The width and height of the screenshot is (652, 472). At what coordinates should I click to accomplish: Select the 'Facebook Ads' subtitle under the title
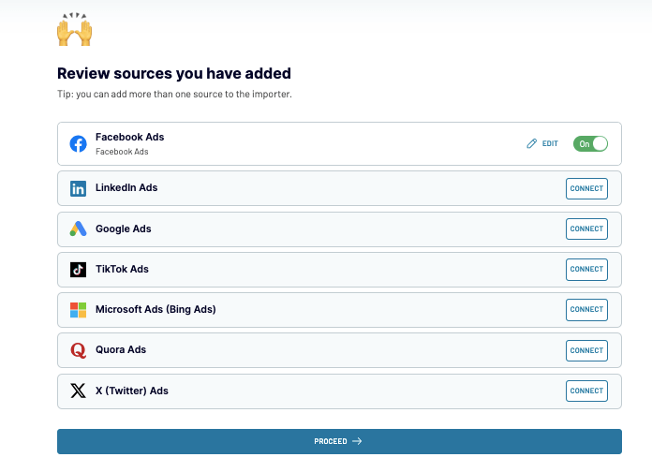pyautogui.click(x=122, y=152)
